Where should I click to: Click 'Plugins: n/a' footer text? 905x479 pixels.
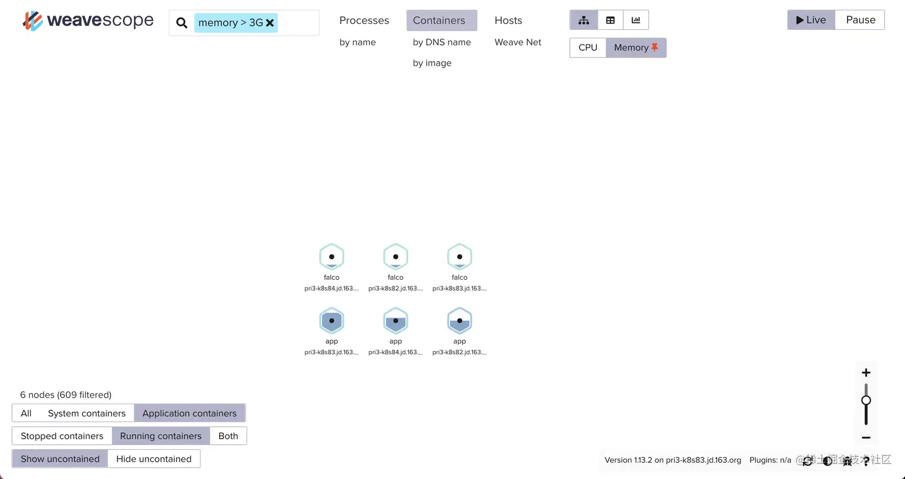[770, 460]
